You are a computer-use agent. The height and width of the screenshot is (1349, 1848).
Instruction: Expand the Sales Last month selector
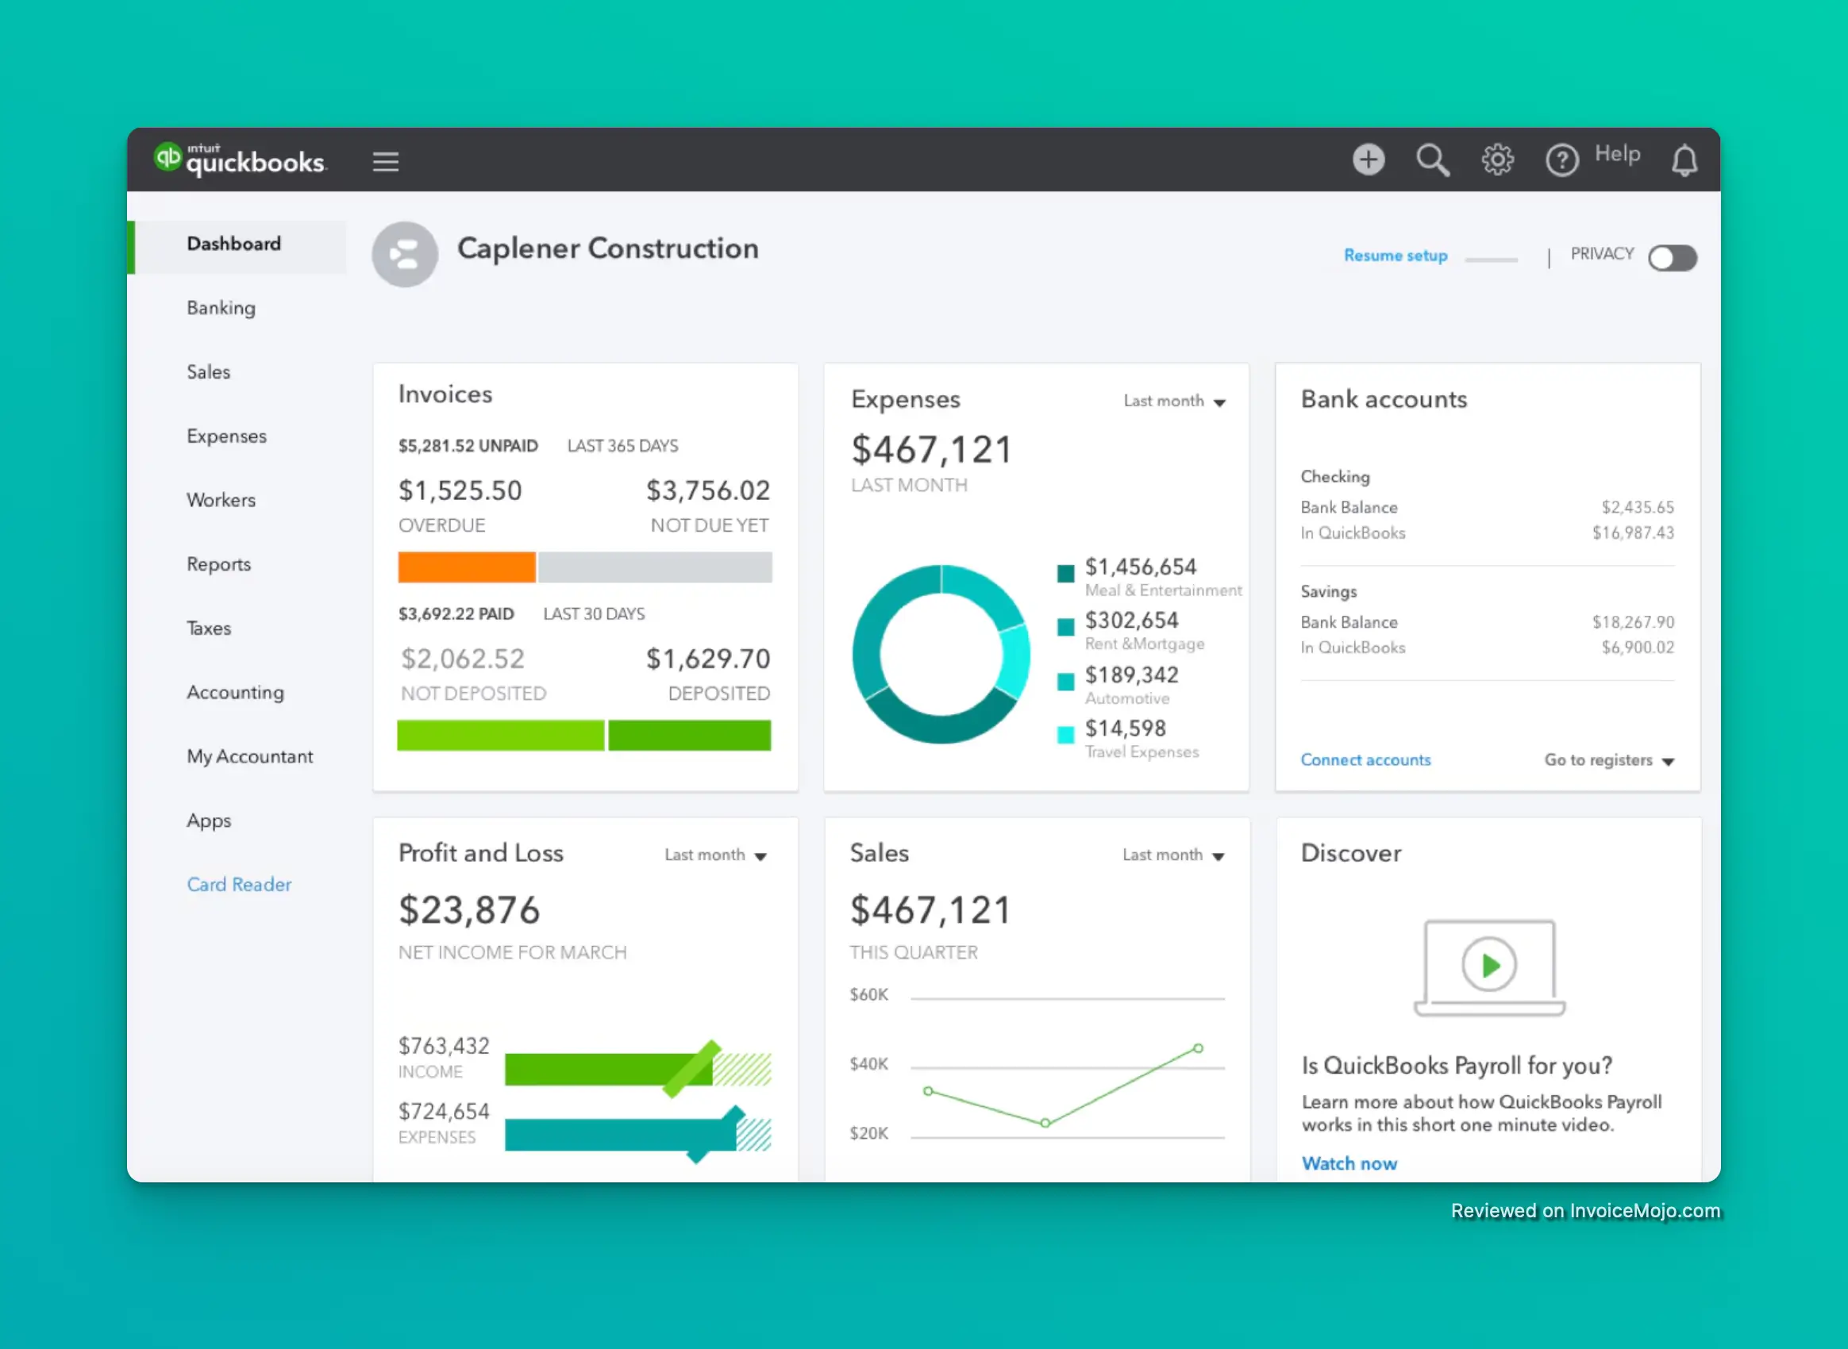coord(1173,855)
